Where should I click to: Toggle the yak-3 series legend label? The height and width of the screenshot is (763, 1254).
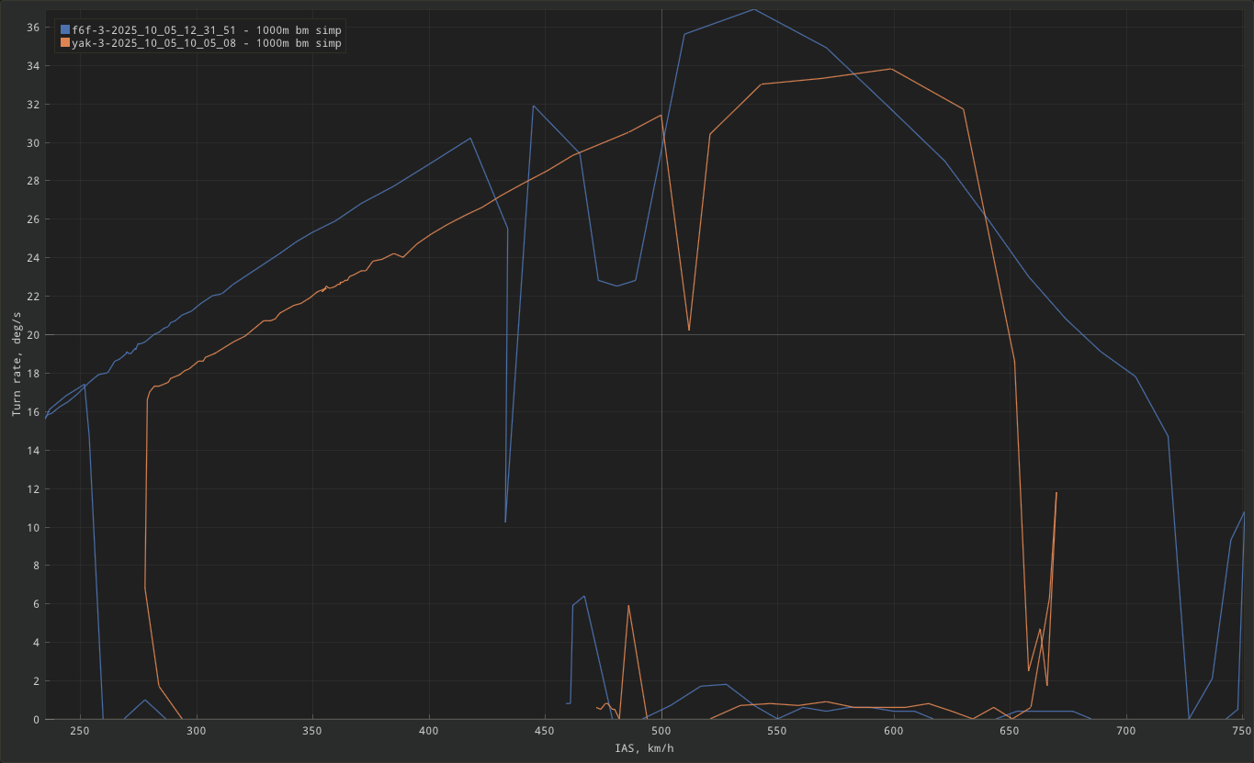pyautogui.click(x=207, y=43)
